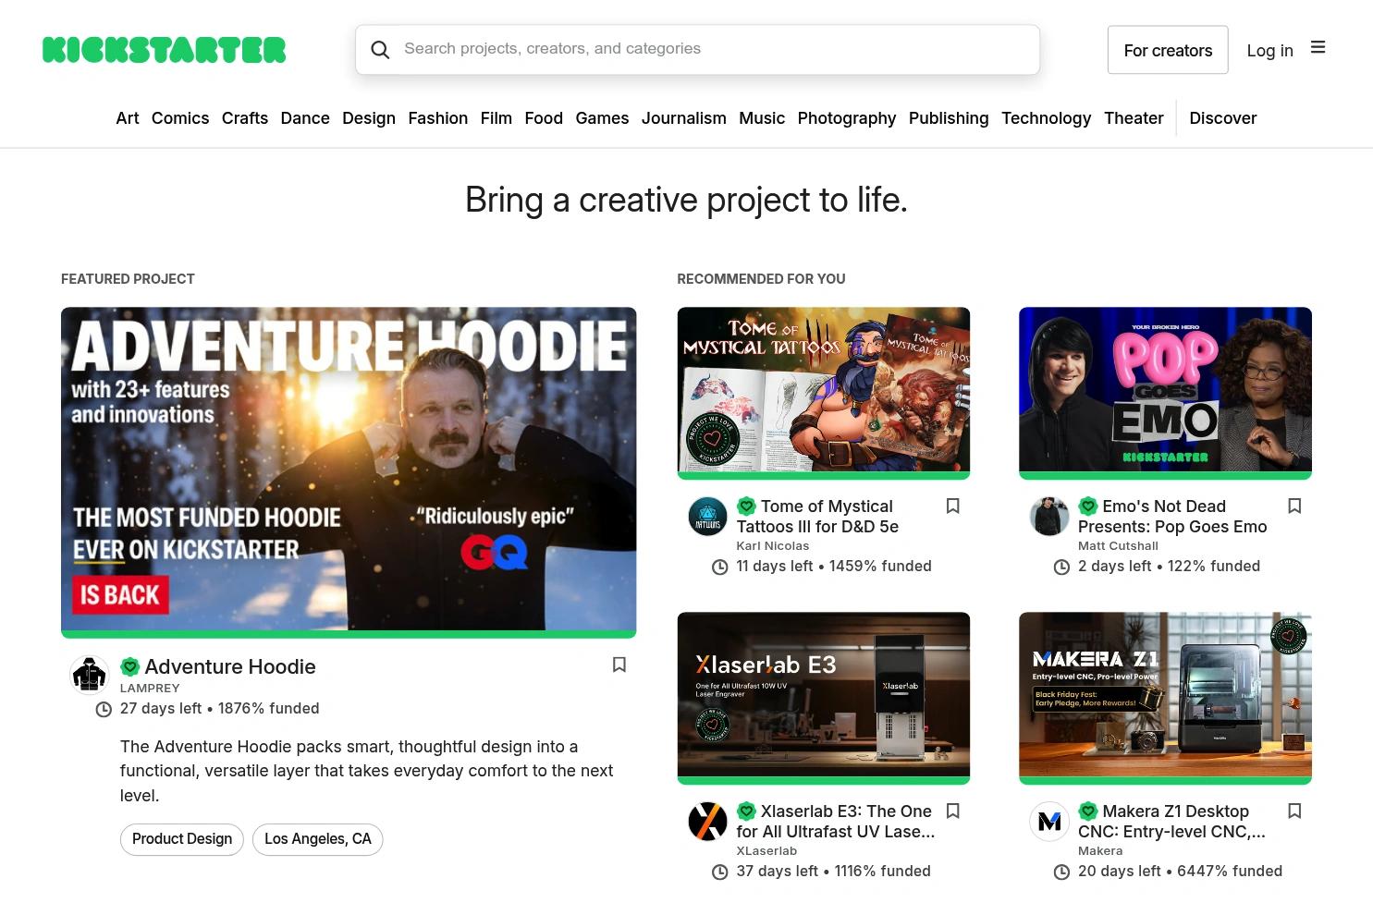The height and width of the screenshot is (915, 1373).
Task: Click verified badge beside Tome of Mystical Tattoos
Action: pos(746,506)
